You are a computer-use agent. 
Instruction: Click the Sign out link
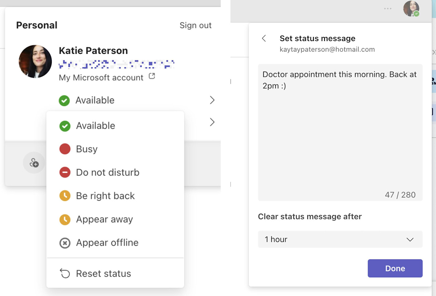pyautogui.click(x=195, y=25)
